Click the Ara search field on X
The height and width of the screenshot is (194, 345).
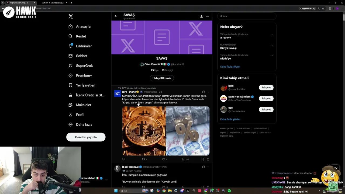tap(247, 16)
